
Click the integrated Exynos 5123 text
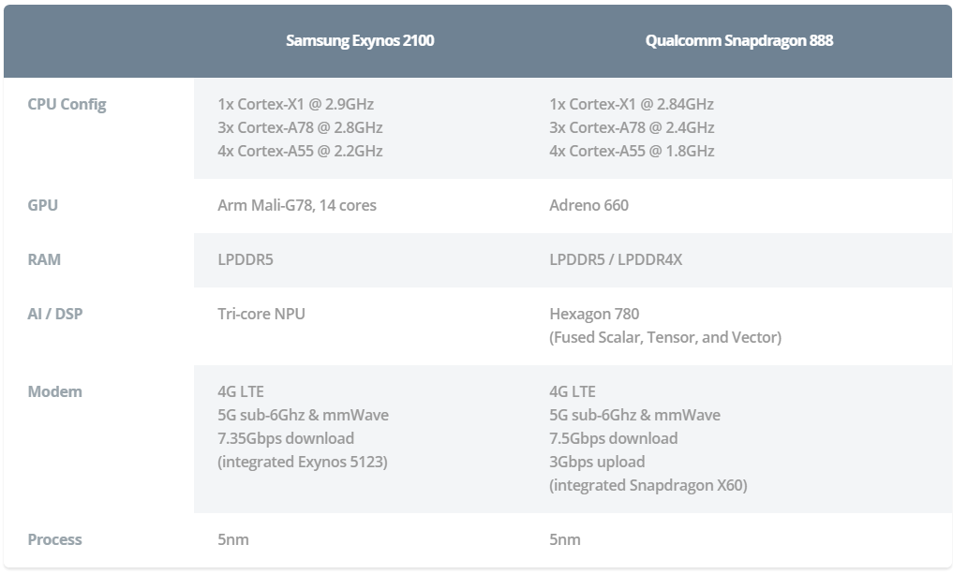click(302, 462)
